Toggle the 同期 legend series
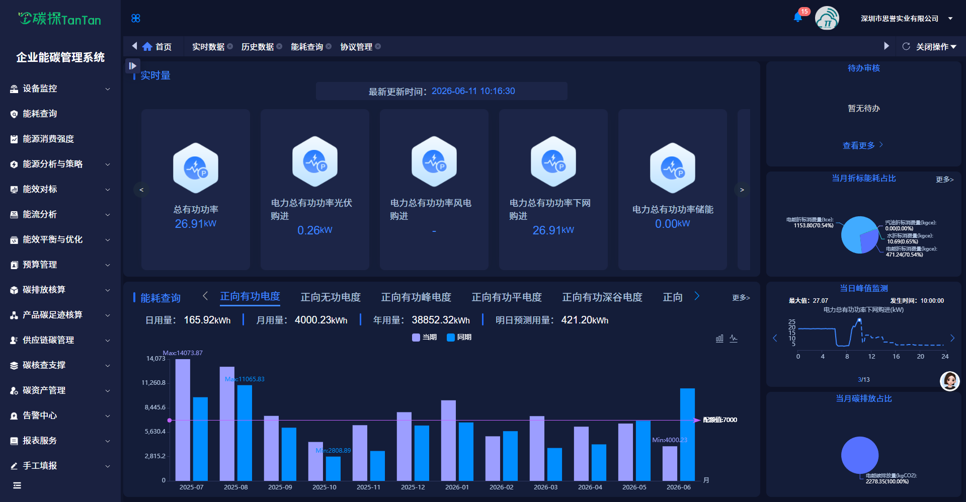Screen dimensions: 966x502 point(459,338)
